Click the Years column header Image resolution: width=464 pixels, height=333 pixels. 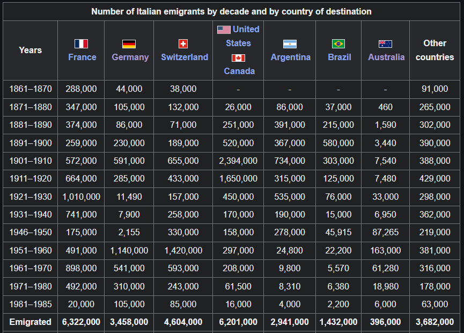pyautogui.click(x=30, y=50)
